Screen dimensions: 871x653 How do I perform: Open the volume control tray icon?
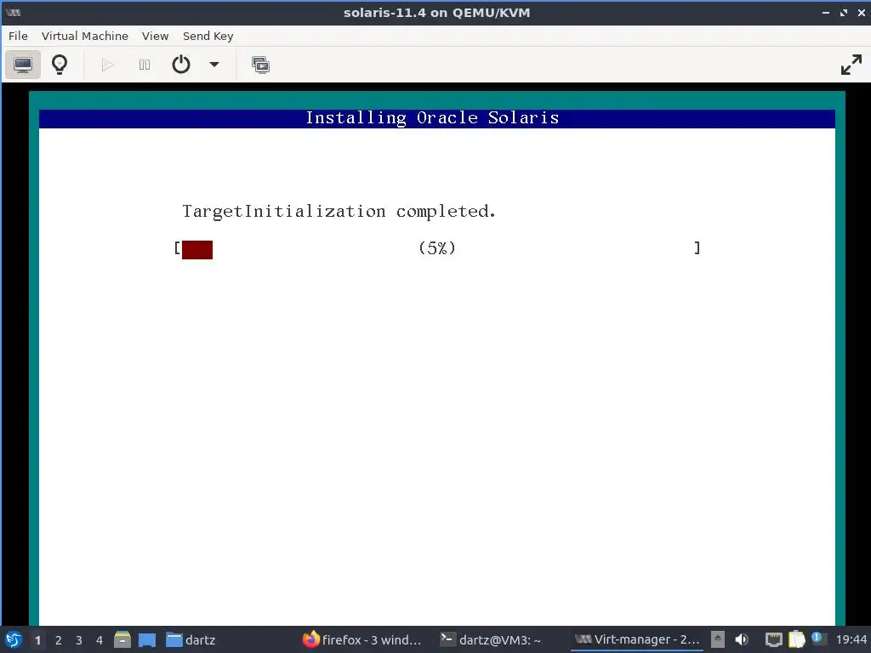742,639
